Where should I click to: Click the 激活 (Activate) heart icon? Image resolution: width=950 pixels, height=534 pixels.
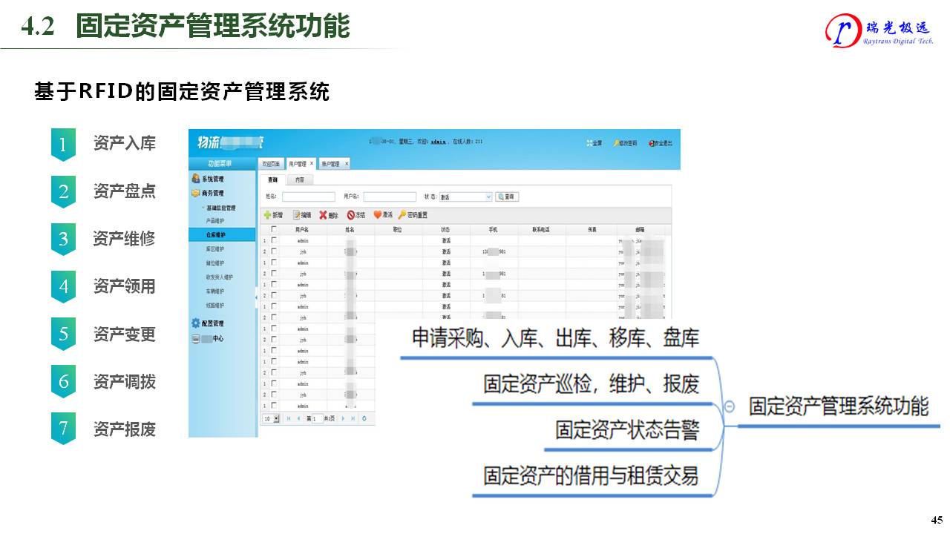pyautogui.click(x=377, y=215)
